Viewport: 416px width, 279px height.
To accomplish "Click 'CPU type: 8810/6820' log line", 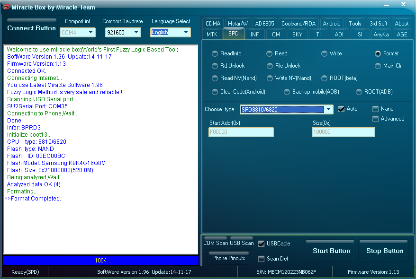I will (x=36, y=142).
